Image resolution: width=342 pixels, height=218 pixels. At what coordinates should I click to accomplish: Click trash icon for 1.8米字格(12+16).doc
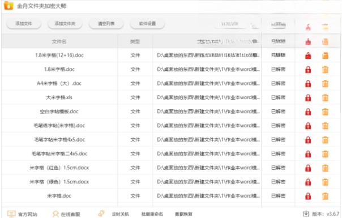point(325,55)
